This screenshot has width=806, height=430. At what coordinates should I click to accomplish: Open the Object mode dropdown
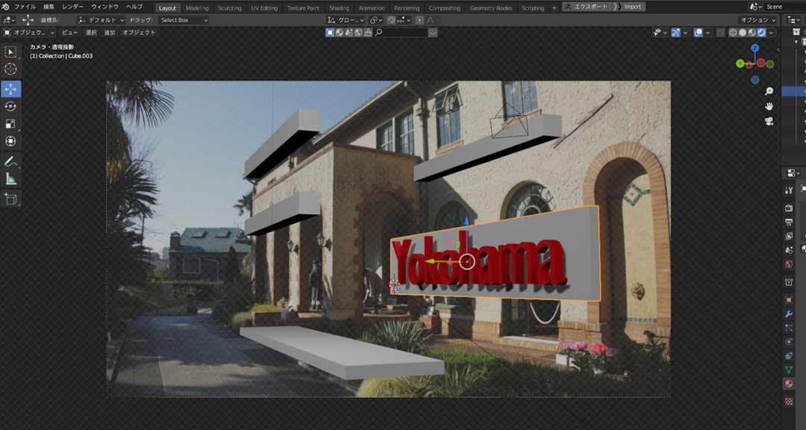click(30, 33)
